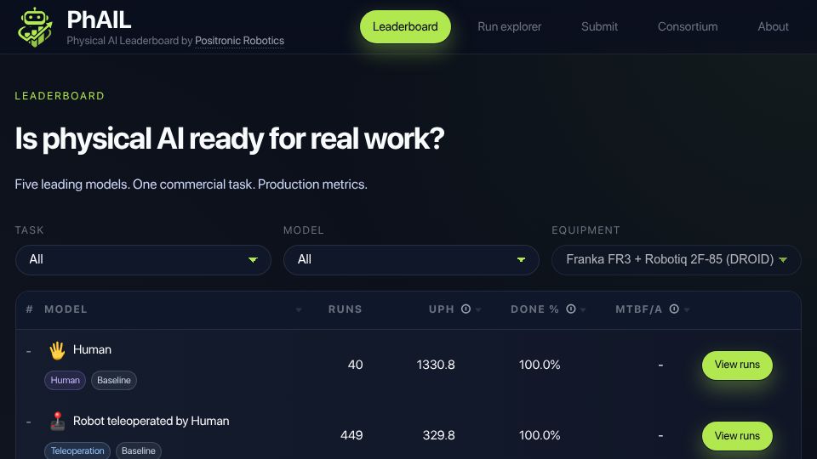Select the Human model name
The width and height of the screenshot is (817, 459).
[x=92, y=349]
